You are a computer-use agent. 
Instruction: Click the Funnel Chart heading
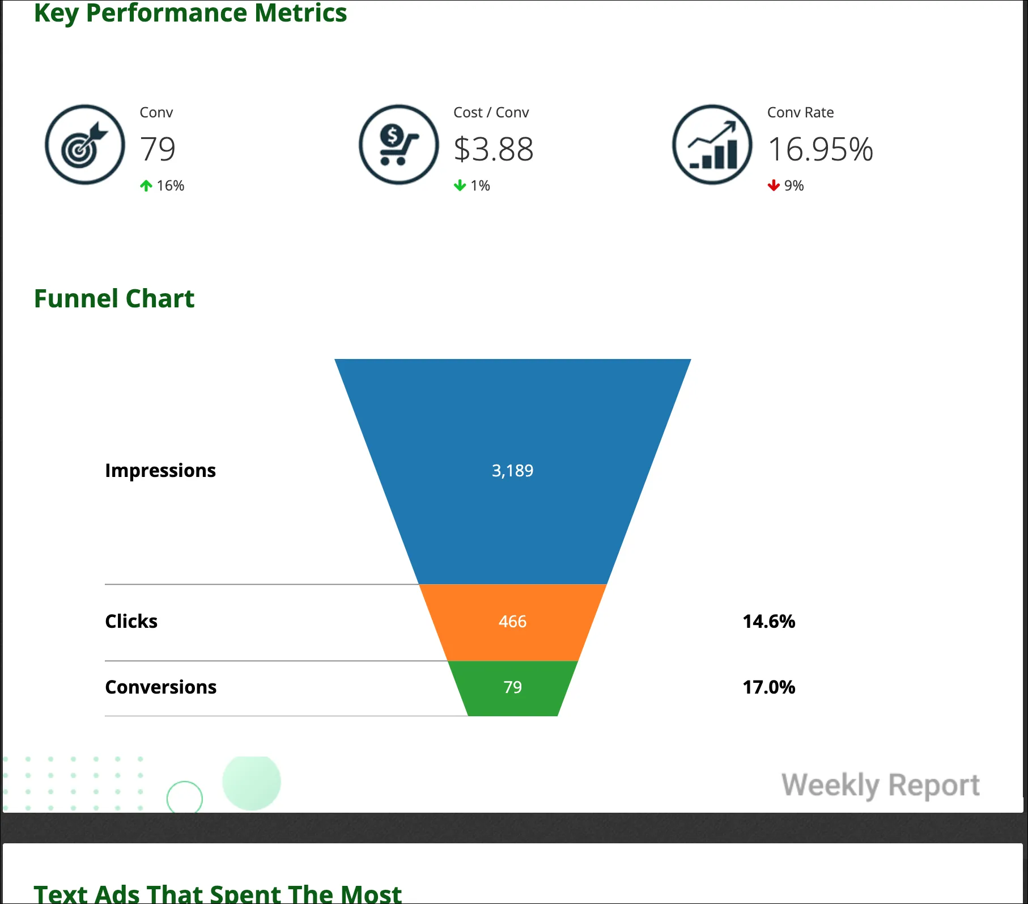(x=114, y=298)
